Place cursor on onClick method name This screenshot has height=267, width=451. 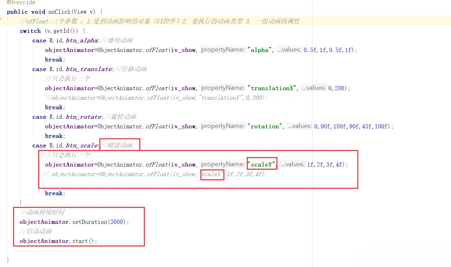click(60, 12)
